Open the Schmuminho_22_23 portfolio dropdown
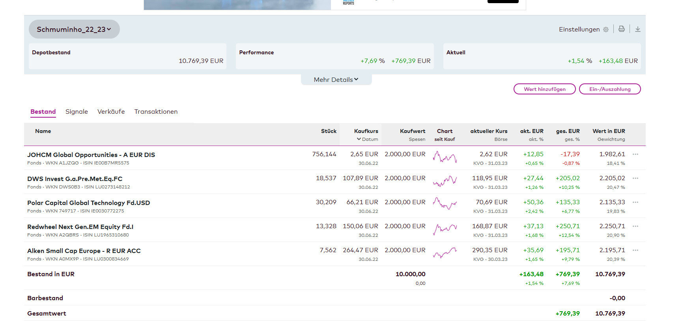The width and height of the screenshot is (682, 336). [74, 30]
